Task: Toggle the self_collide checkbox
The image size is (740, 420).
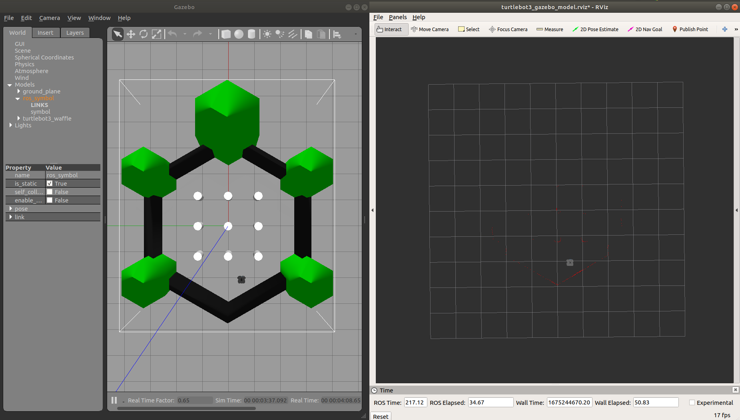Action: 50,192
